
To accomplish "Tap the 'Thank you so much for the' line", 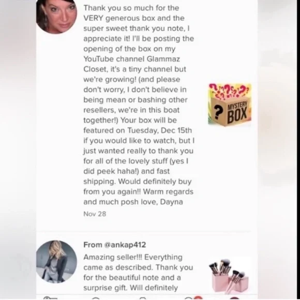I will [x=131, y=8].
